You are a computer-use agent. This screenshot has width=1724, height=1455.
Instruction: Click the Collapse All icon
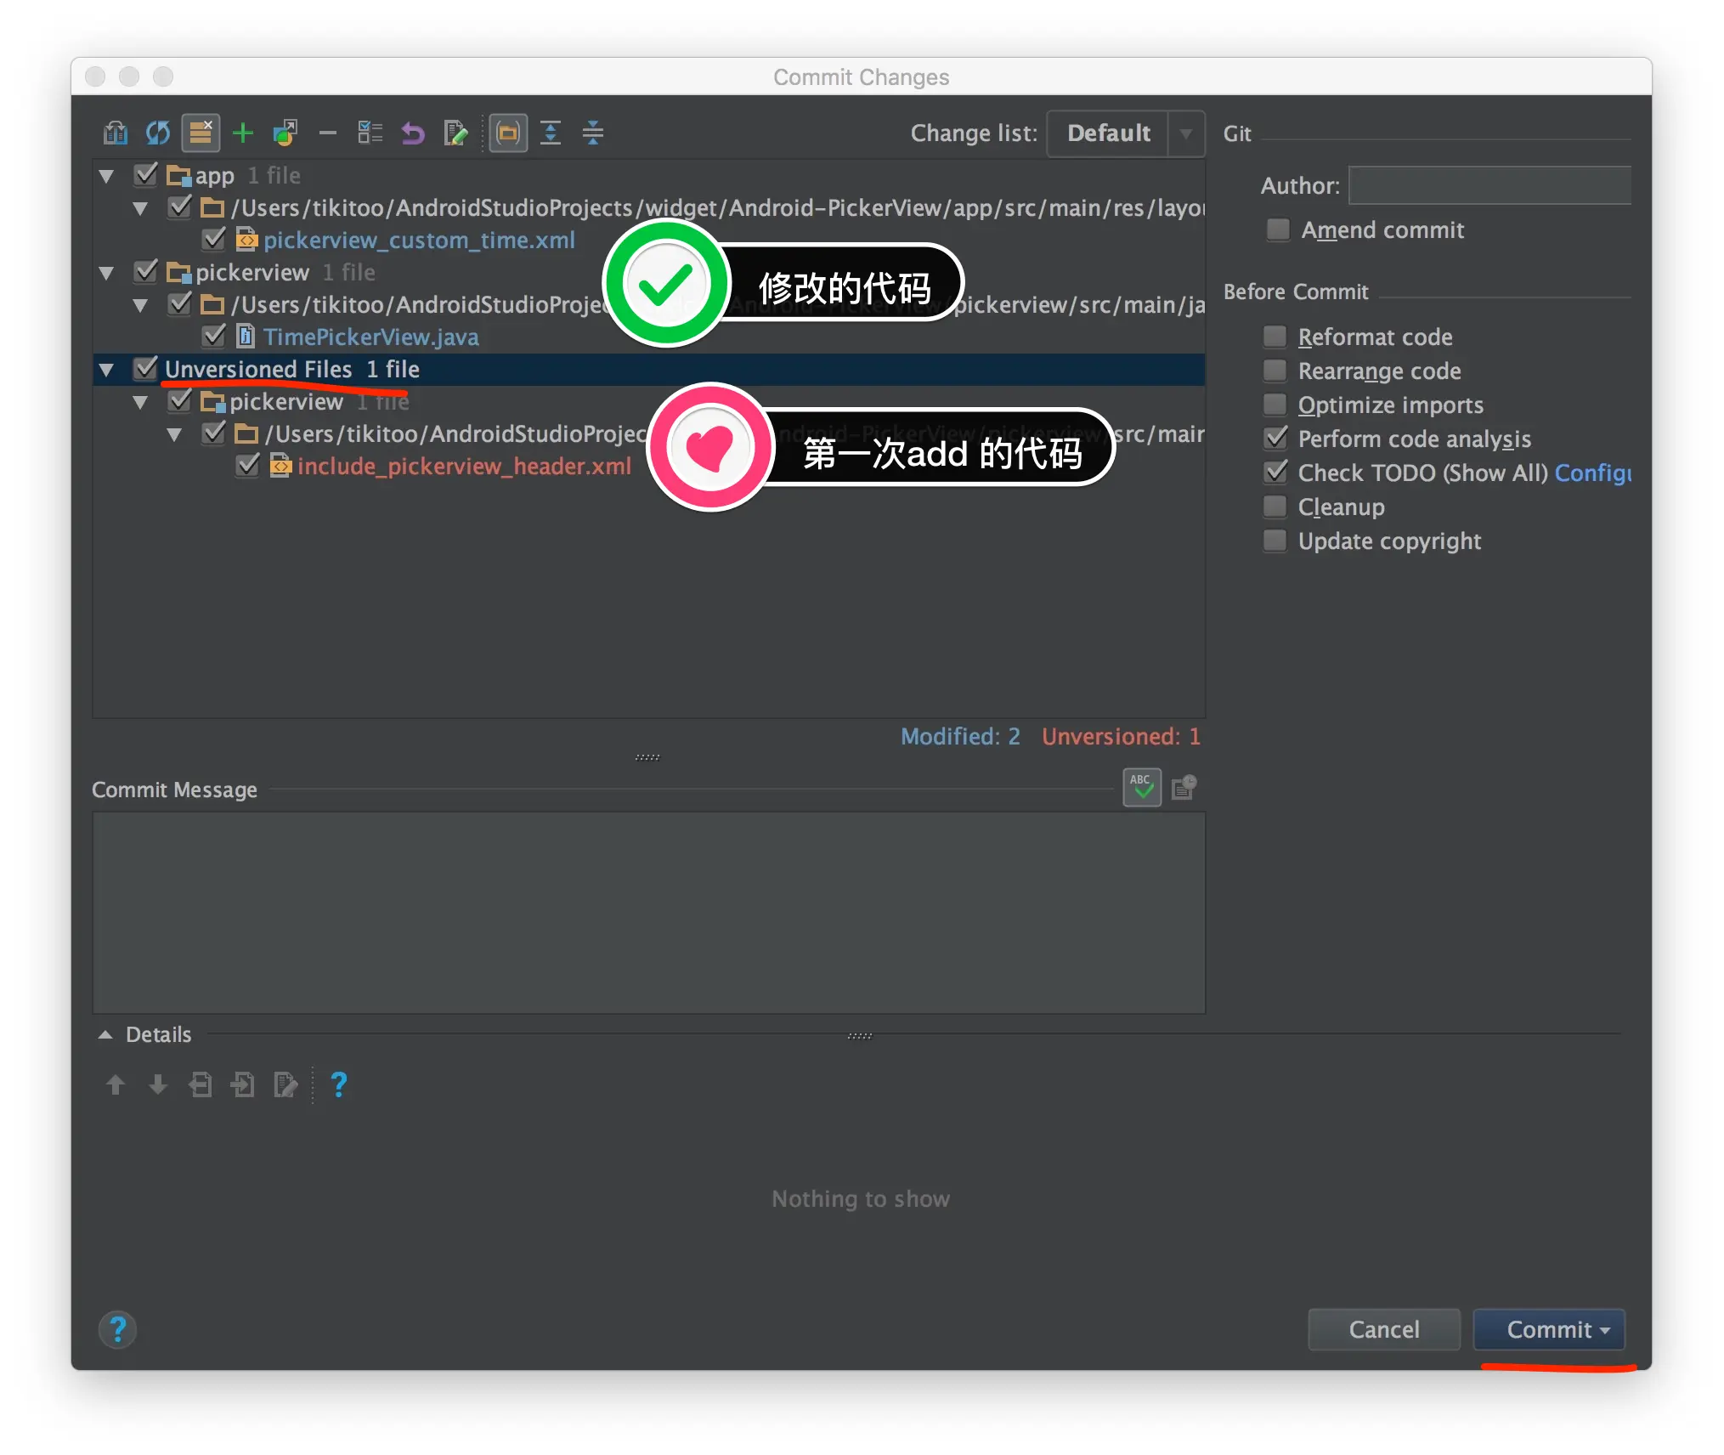[593, 133]
